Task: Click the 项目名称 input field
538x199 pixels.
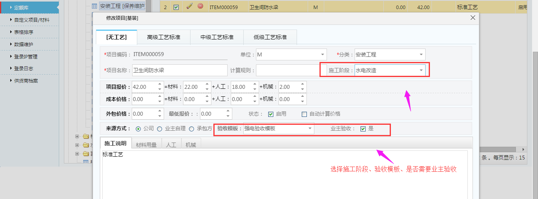Action: [x=180, y=70]
